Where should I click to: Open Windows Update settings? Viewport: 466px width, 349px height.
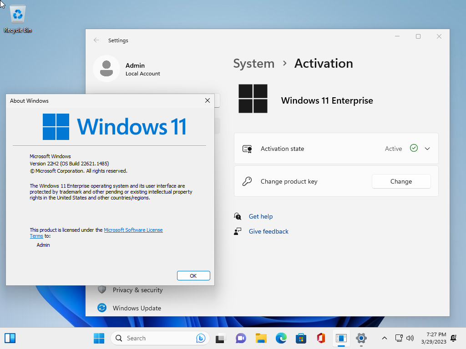(x=137, y=308)
